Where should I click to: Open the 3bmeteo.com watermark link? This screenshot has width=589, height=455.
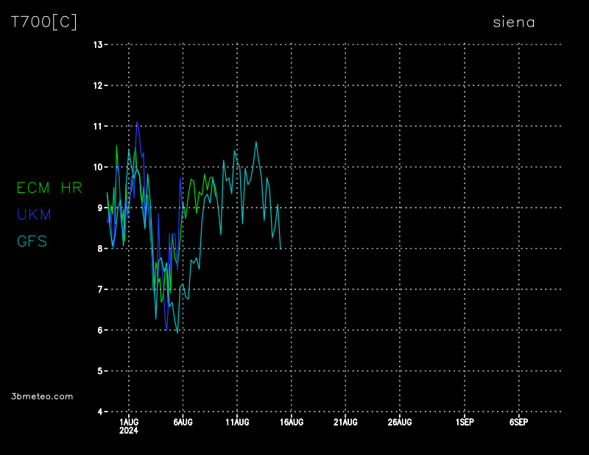[43, 396]
